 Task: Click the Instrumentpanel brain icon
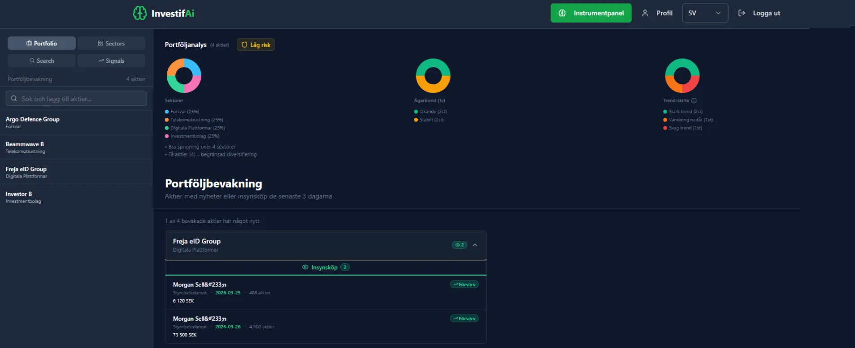pyautogui.click(x=562, y=13)
